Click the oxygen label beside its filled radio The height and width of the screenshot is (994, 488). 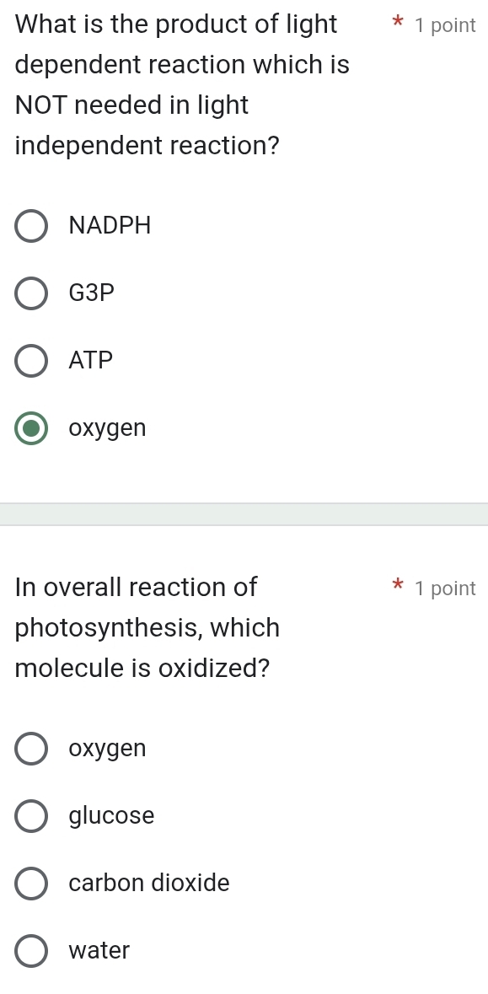click(108, 428)
